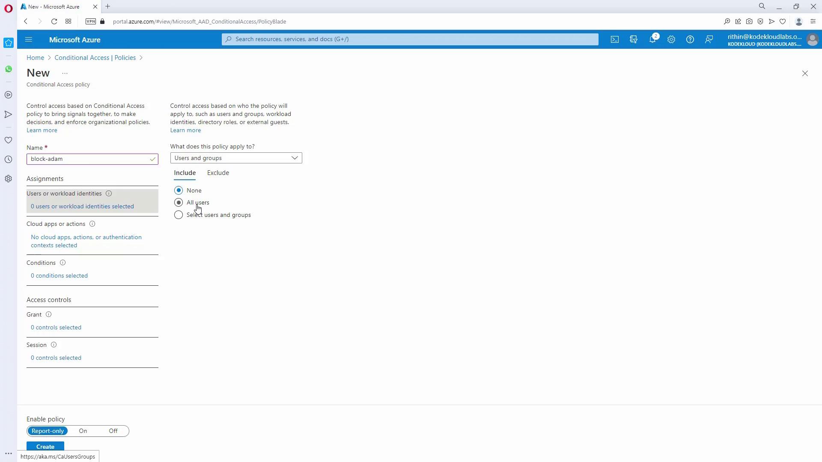Click info icon beside Conditions
822x462 pixels.
pyautogui.click(x=63, y=263)
